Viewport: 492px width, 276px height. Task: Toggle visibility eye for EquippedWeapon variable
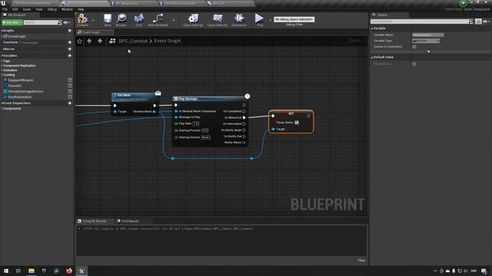click(x=70, y=80)
